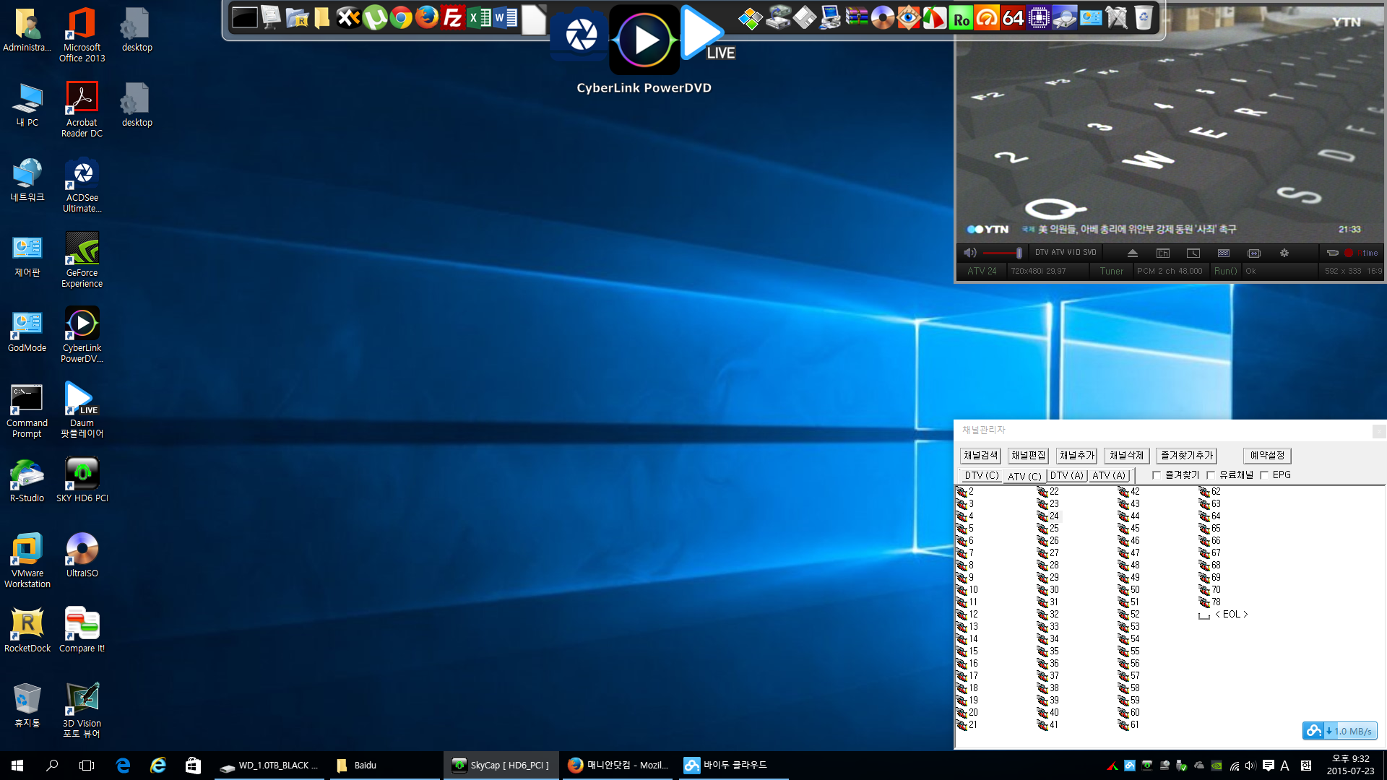Select channel 42 in channel list
This screenshot has height=780, width=1387.
click(x=1129, y=492)
